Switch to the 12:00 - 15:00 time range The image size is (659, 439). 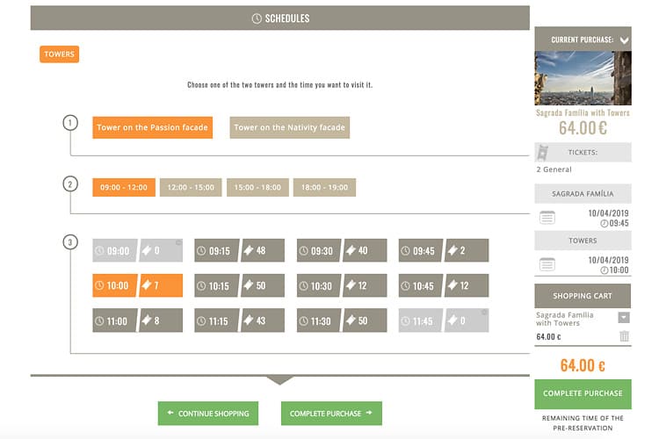pyautogui.click(x=190, y=187)
